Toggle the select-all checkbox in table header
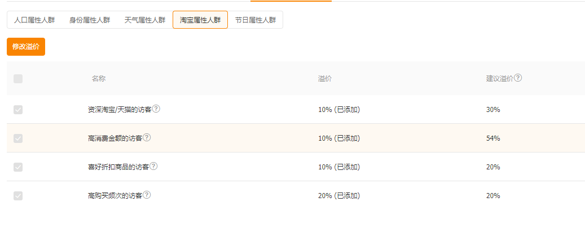This screenshot has width=585, height=233. [18, 79]
